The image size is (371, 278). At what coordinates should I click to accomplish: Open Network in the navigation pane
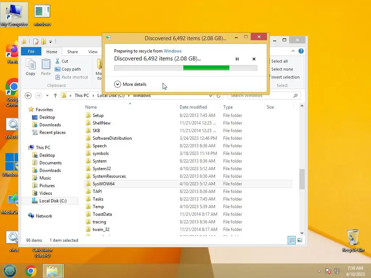40,216
